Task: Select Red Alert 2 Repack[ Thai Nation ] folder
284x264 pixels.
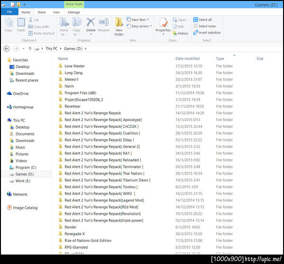Action: (x=104, y=174)
